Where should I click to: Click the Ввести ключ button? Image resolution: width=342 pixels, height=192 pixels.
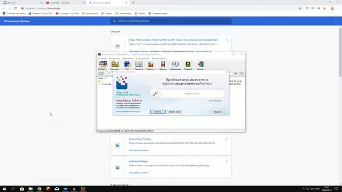pos(175,111)
